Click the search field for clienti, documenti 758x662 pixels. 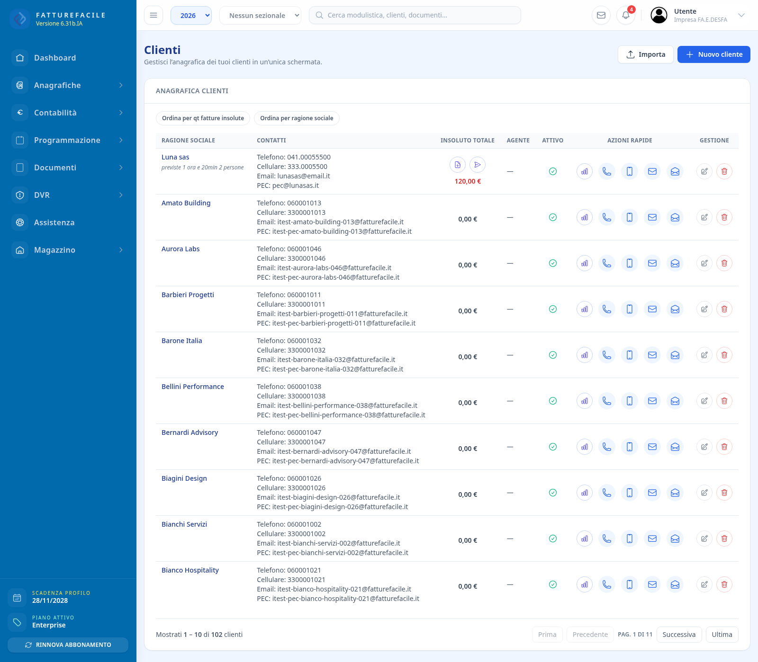point(415,15)
